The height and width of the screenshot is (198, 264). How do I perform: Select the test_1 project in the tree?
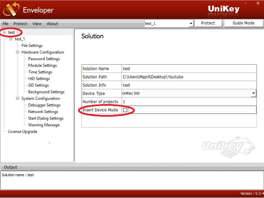pos(20,39)
